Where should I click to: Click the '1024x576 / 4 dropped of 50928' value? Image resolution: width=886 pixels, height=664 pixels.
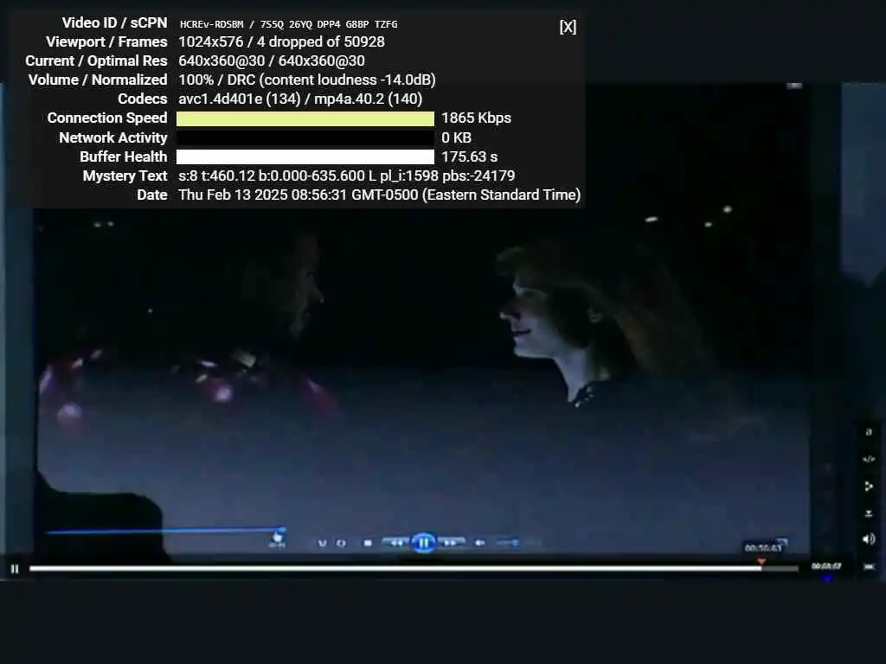281,41
